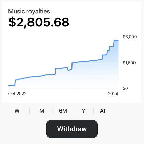Select the Y yearly range tab
Screen dimensions: 144x144
[84, 111]
